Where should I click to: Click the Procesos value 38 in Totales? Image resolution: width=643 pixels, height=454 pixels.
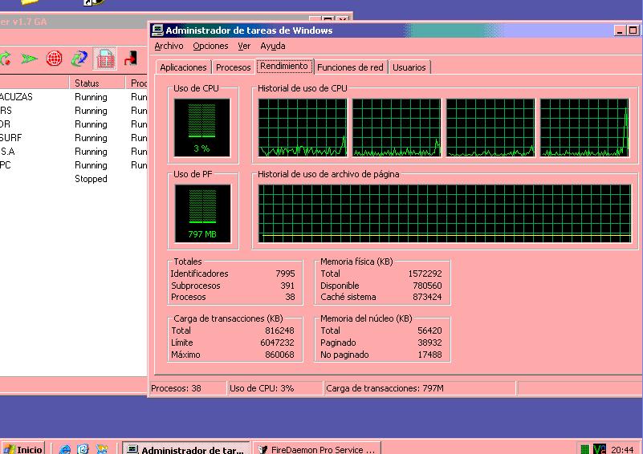point(290,297)
